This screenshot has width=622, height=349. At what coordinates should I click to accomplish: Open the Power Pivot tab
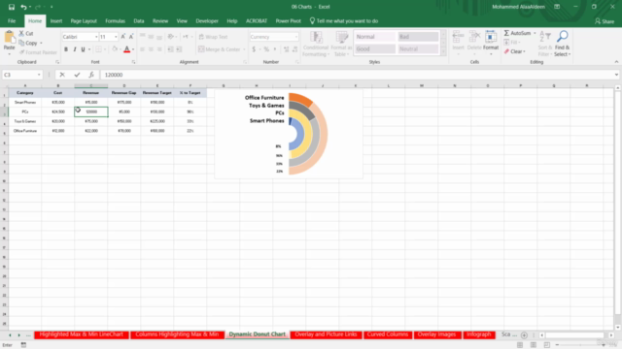288,21
